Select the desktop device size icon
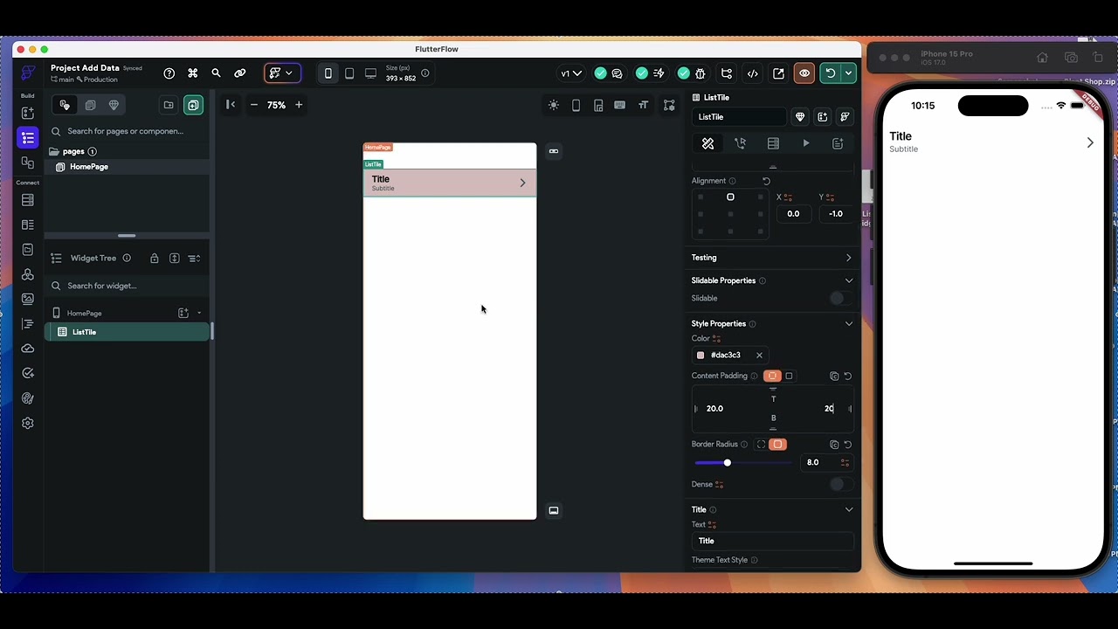This screenshot has height=629, width=1118. [371, 73]
